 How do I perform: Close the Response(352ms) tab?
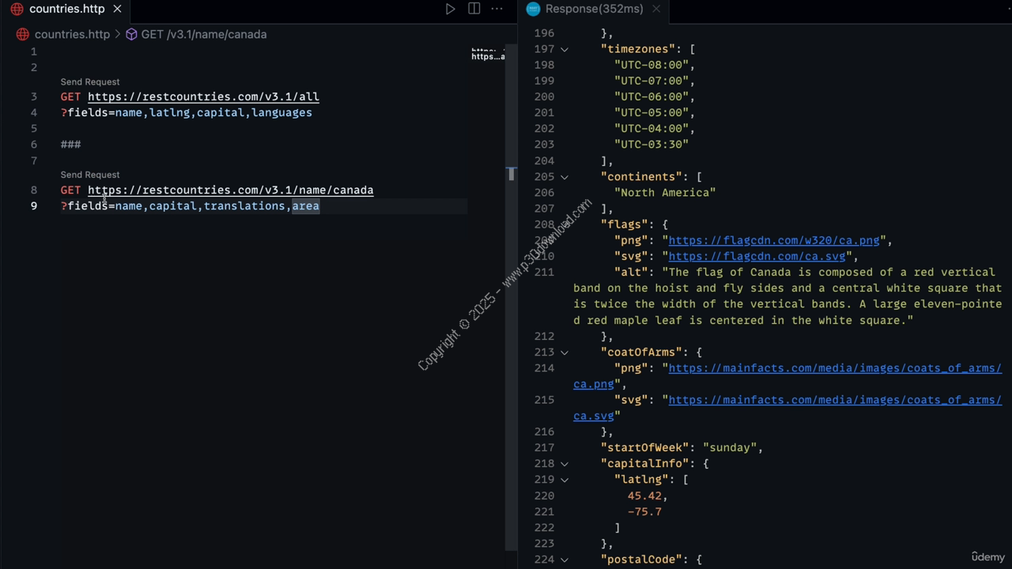pos(655,9)
